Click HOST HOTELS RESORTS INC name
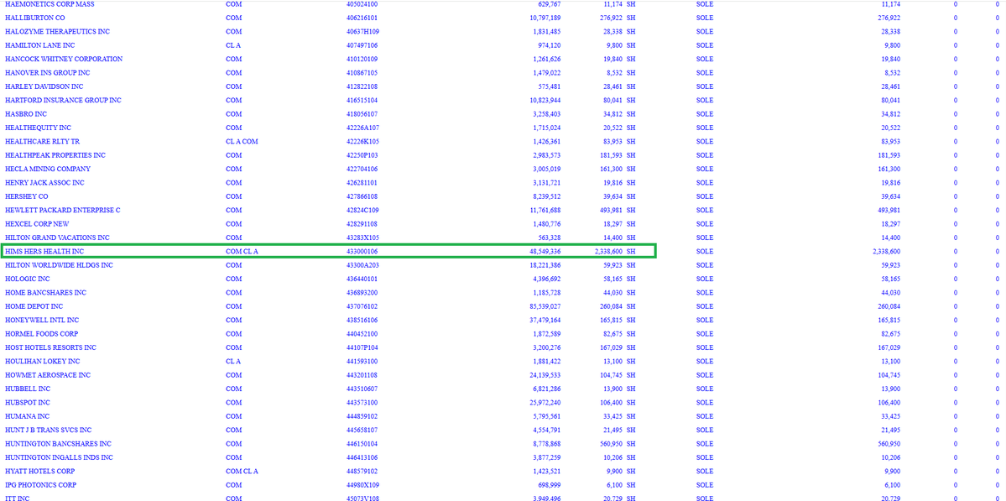 point(50,347)
